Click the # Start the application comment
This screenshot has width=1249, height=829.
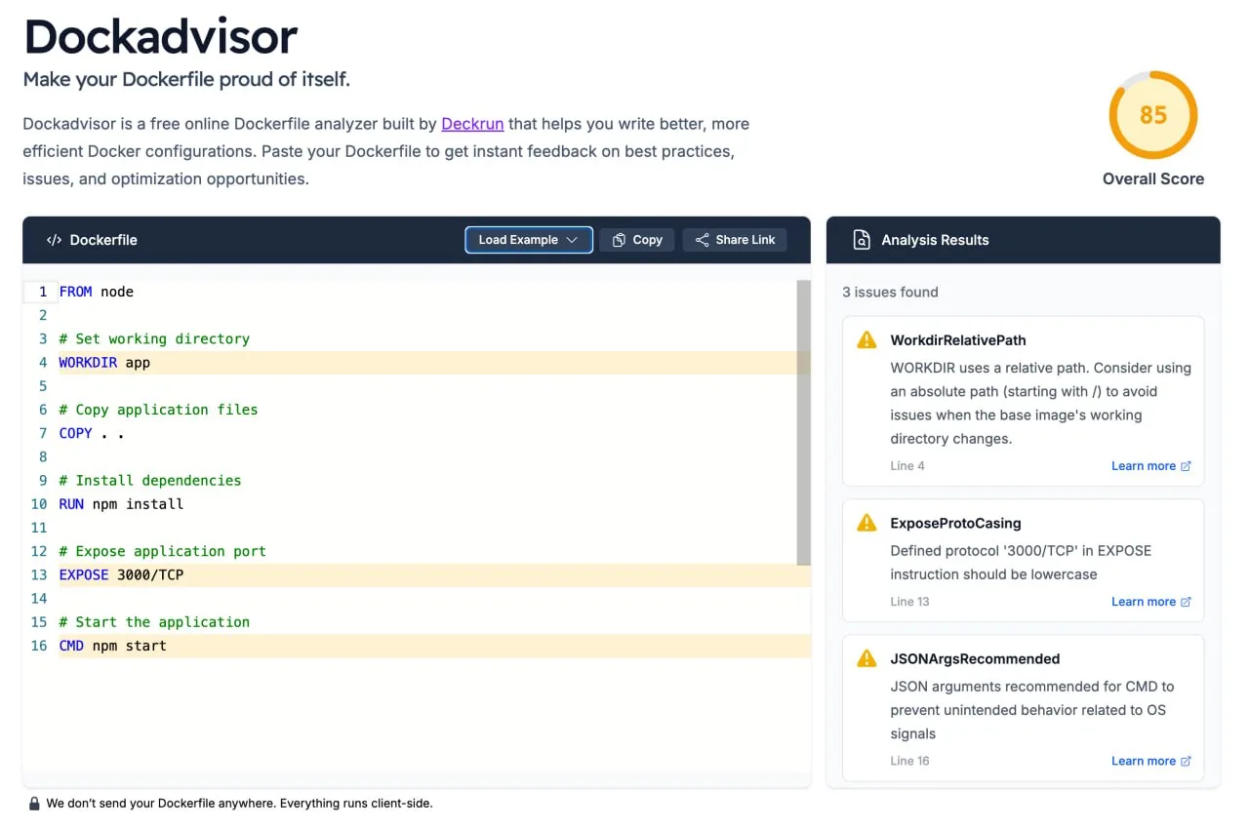154,622
